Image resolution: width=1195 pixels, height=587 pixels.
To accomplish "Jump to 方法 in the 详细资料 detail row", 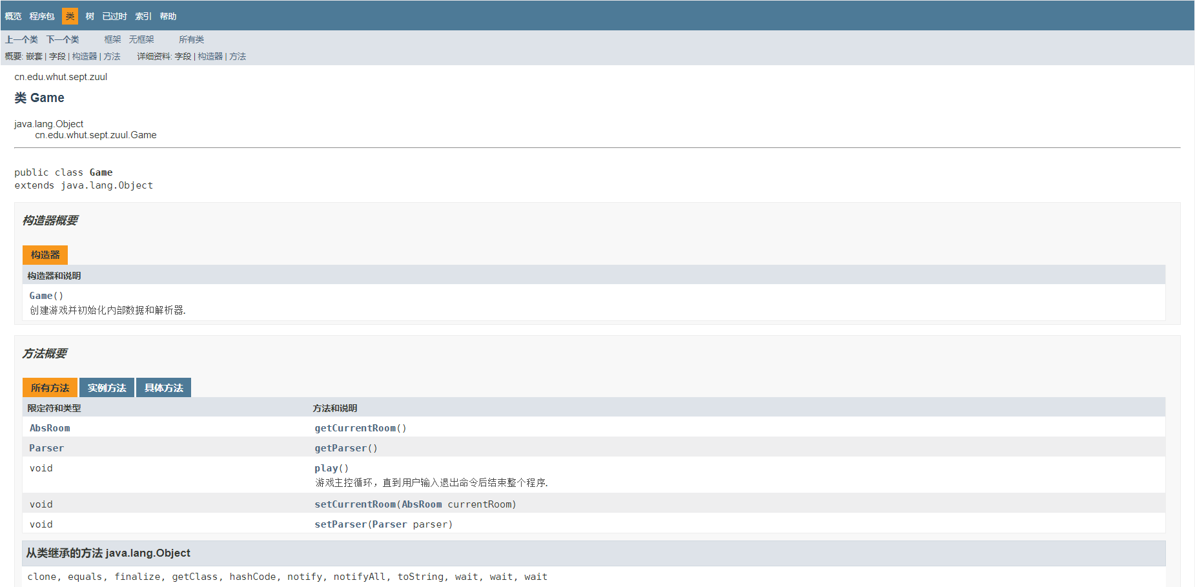I will pyautogui.click(x=238, y=56).
